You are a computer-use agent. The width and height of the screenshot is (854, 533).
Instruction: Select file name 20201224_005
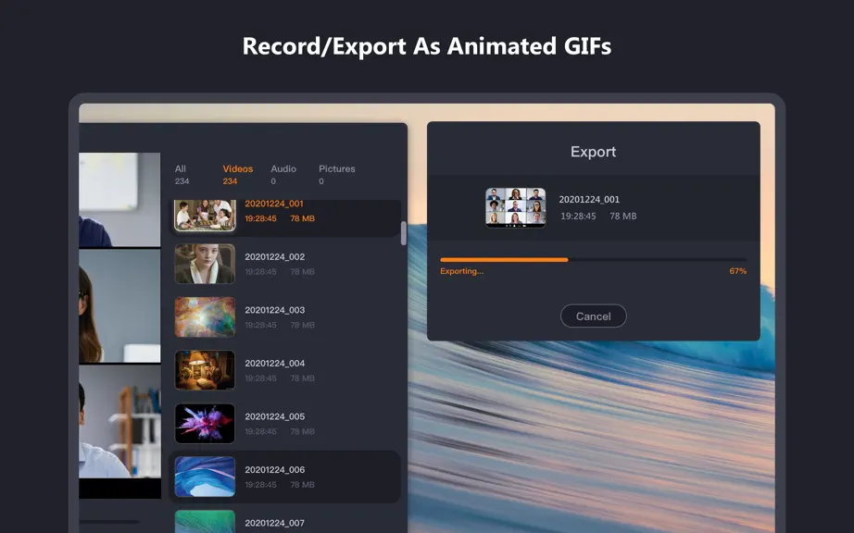click(274, 416)
